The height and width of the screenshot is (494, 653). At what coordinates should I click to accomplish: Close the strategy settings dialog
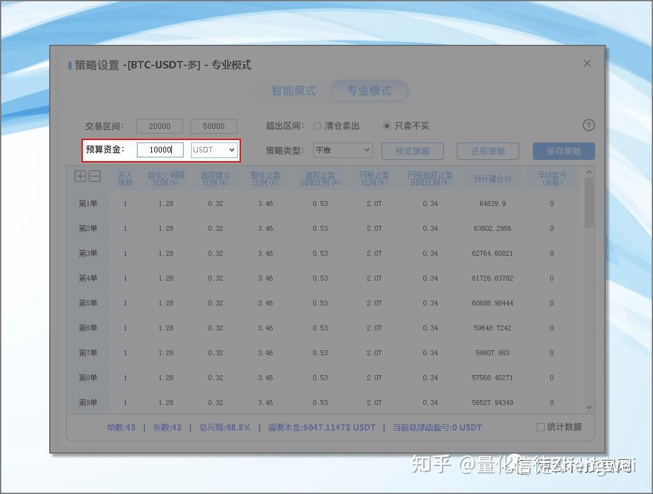(x=586, y=63)
